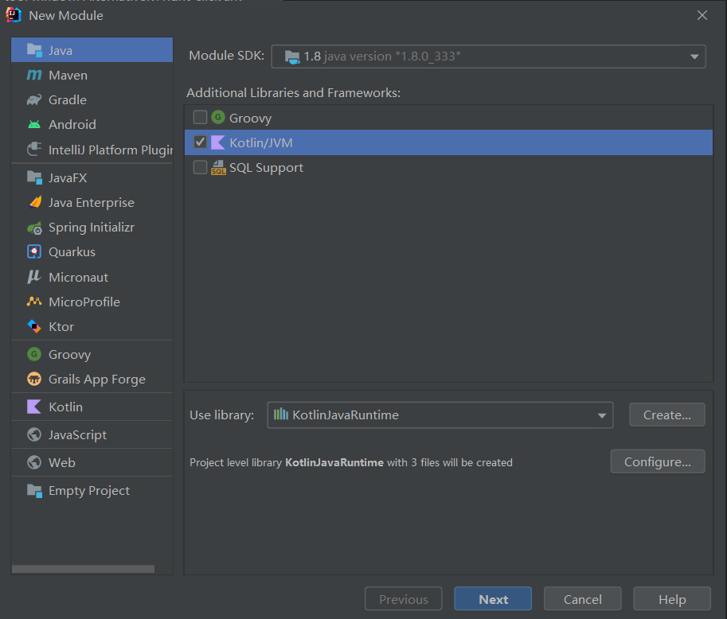This screenshot has width=727, height=619.
Task: Select the Empty Project folder icon
Action: coord(34,490)
